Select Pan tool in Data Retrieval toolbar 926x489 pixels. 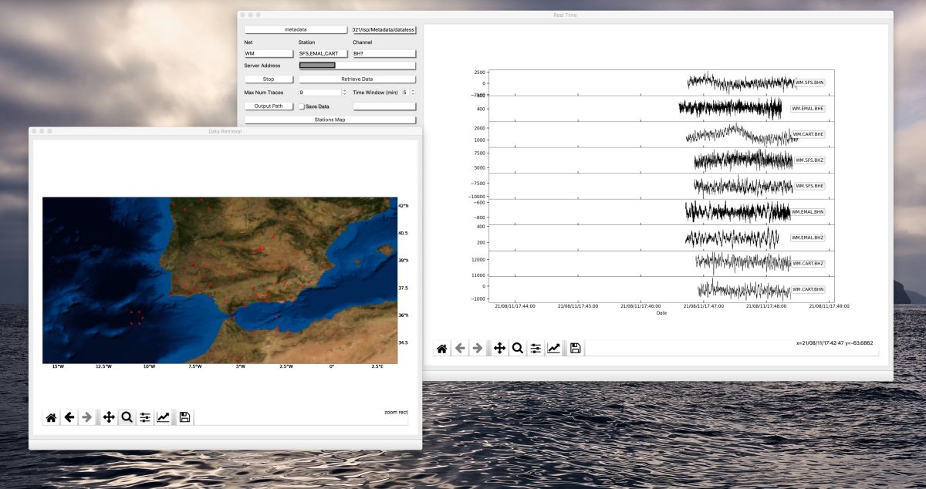(109, 417)
